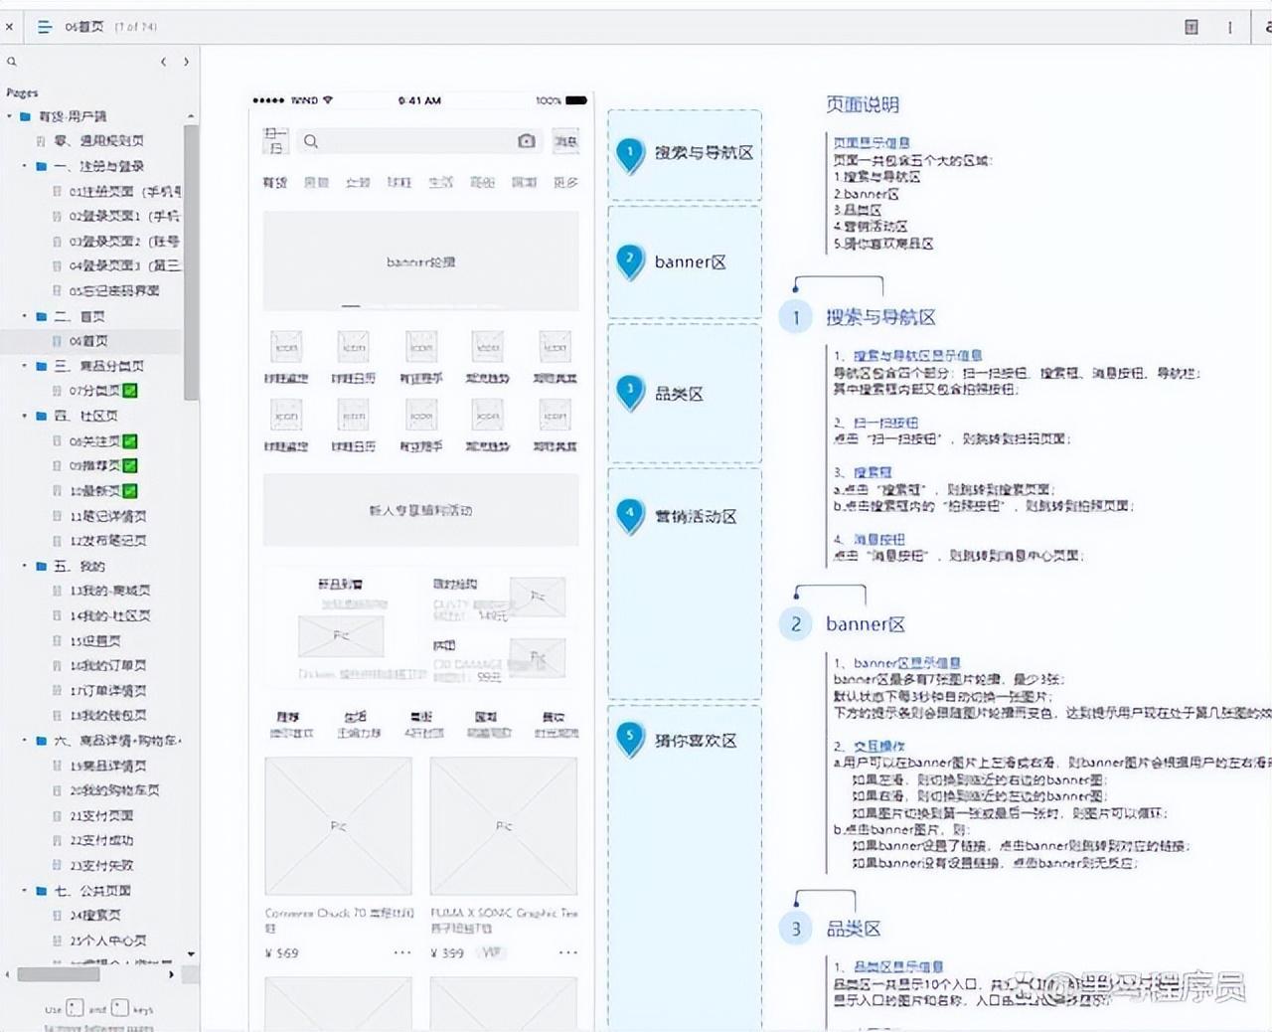
Task: Tap the 扫一扫 scan button in mockup
Action: click(275, 141)
